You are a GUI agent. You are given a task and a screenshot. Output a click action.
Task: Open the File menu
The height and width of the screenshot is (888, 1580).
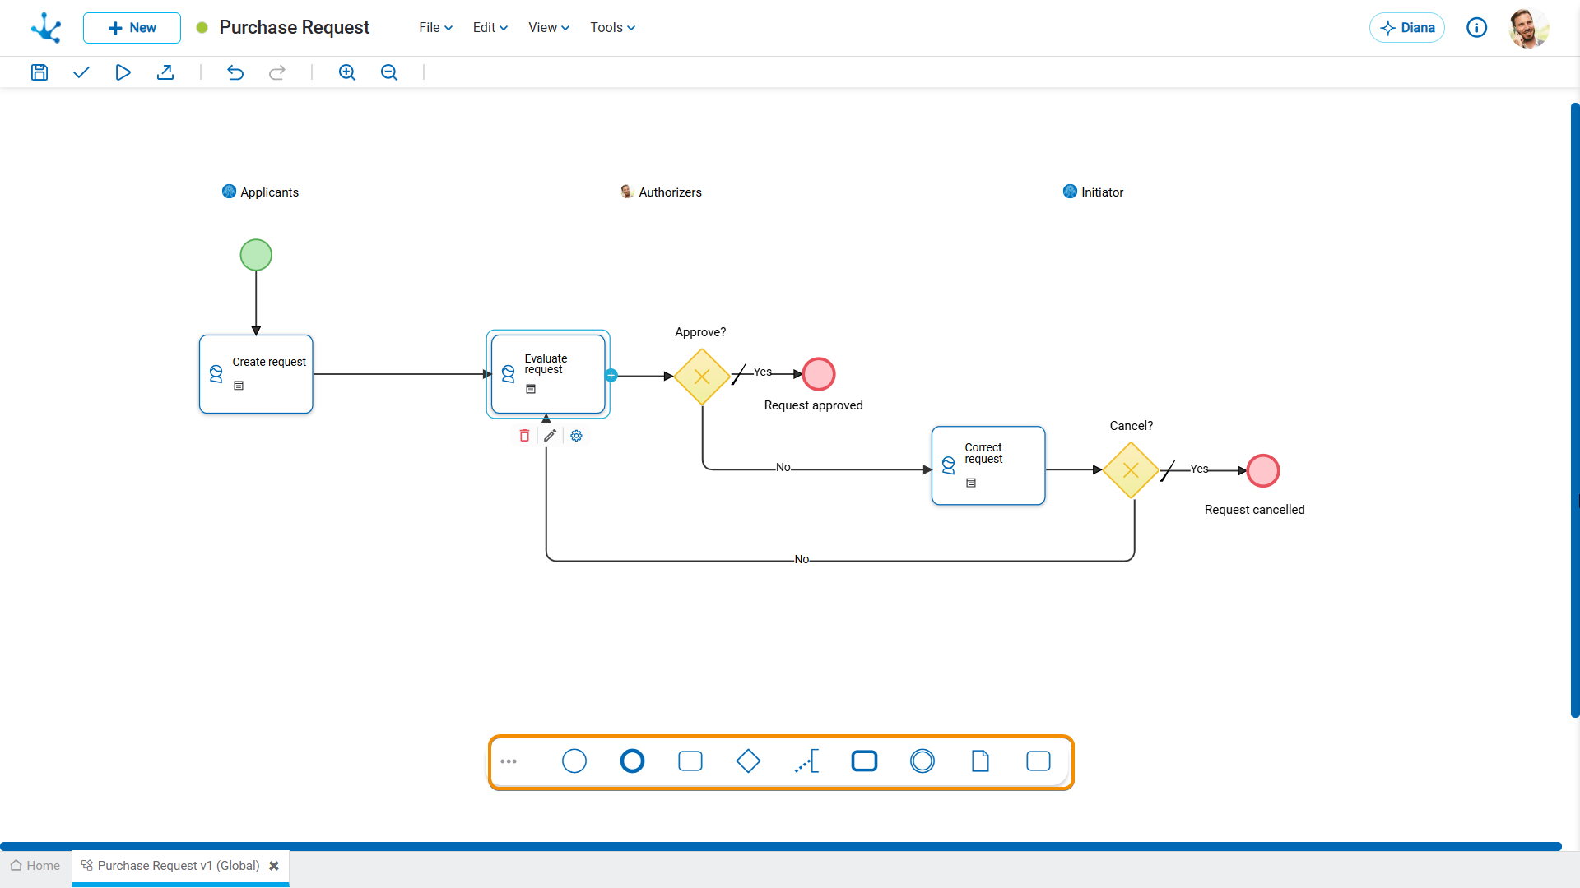click(x=436, y=28)
